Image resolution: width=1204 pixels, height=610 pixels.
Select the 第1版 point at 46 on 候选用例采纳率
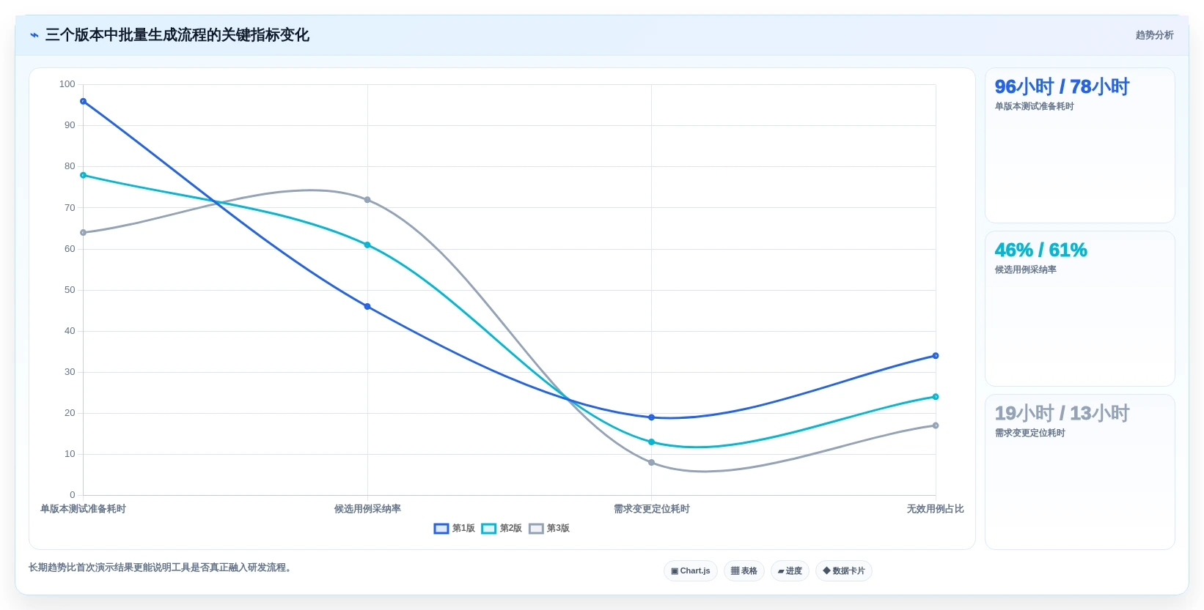pyautogui.click(x=367, y=307)
